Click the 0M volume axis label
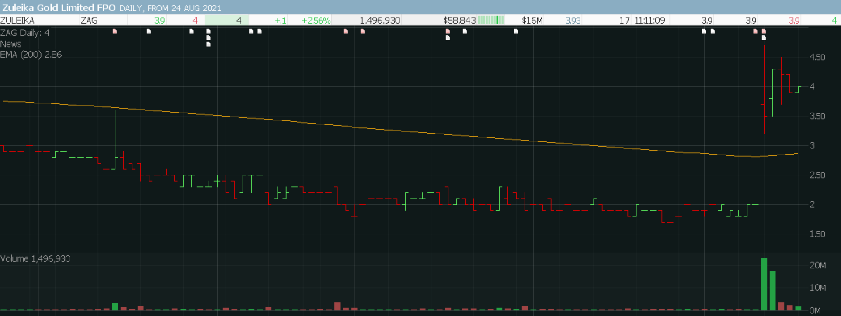The image size is (841, 316). [x=815, y=310]
